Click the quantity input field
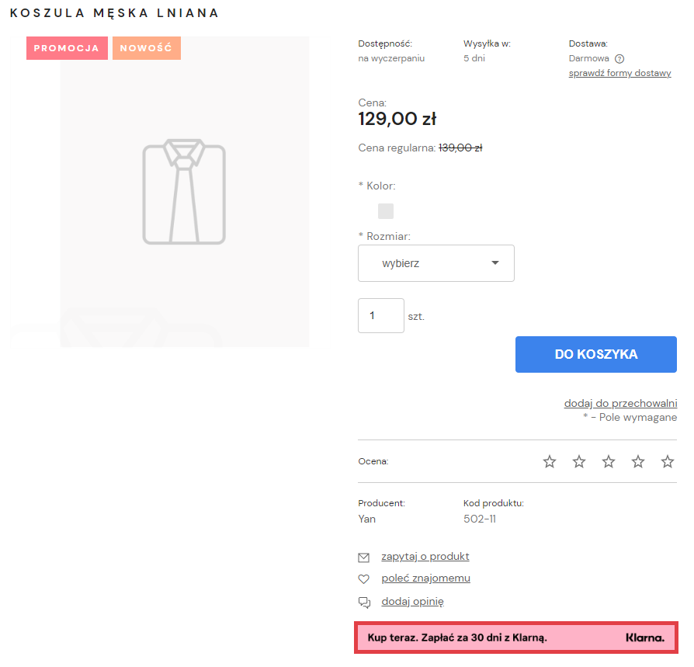This screenshot has width=694, height=667. (380, 316)
